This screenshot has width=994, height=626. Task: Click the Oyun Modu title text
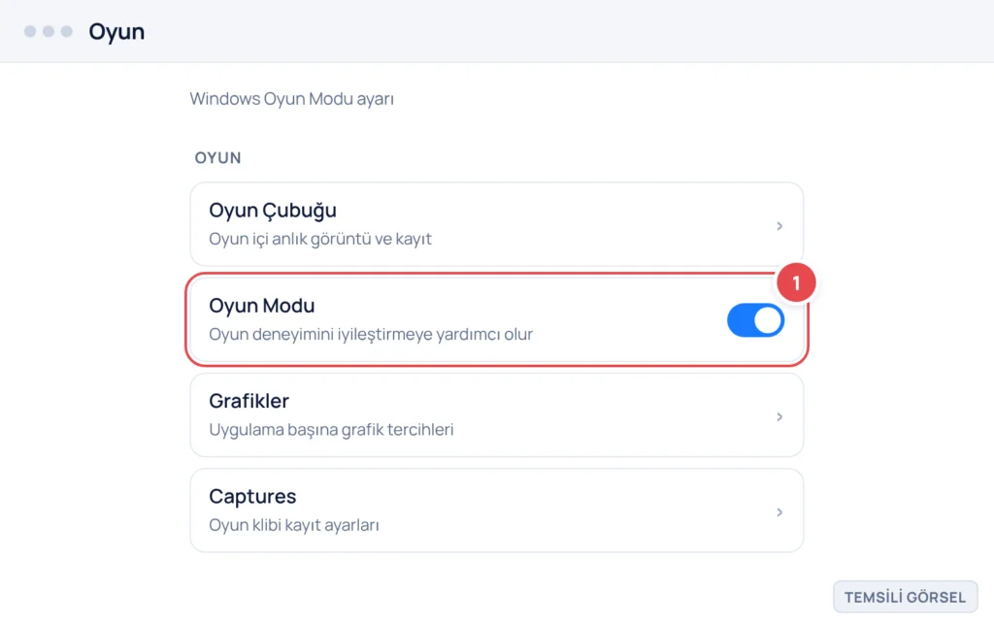[x=262, y=306]
